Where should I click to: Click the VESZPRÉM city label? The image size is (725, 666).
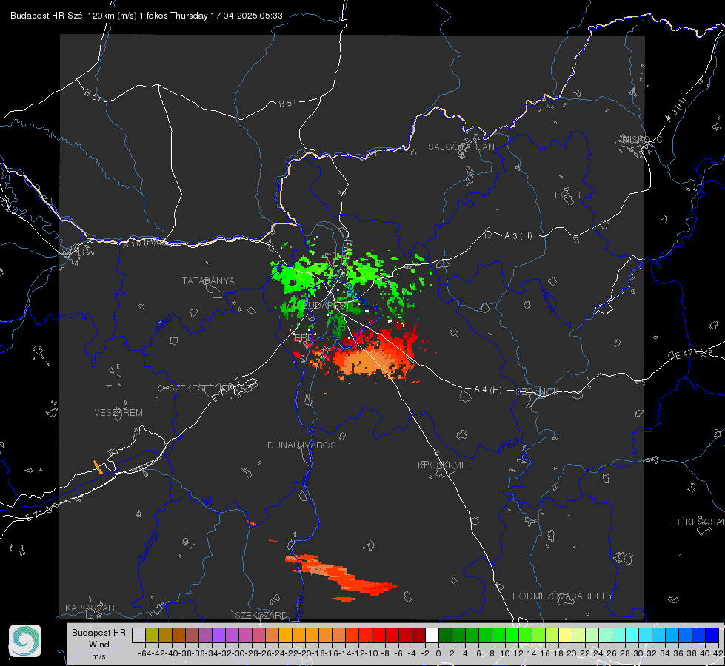click(x=118, y=412)
